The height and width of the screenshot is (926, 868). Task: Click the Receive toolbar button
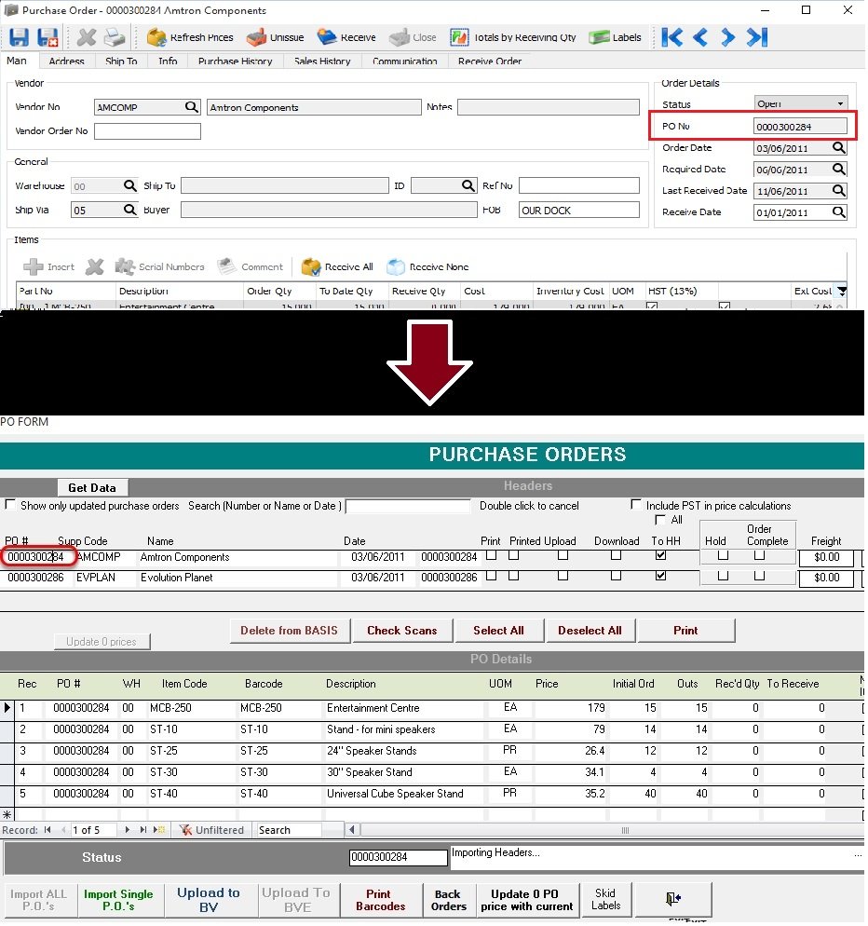[x=346, y=38]
